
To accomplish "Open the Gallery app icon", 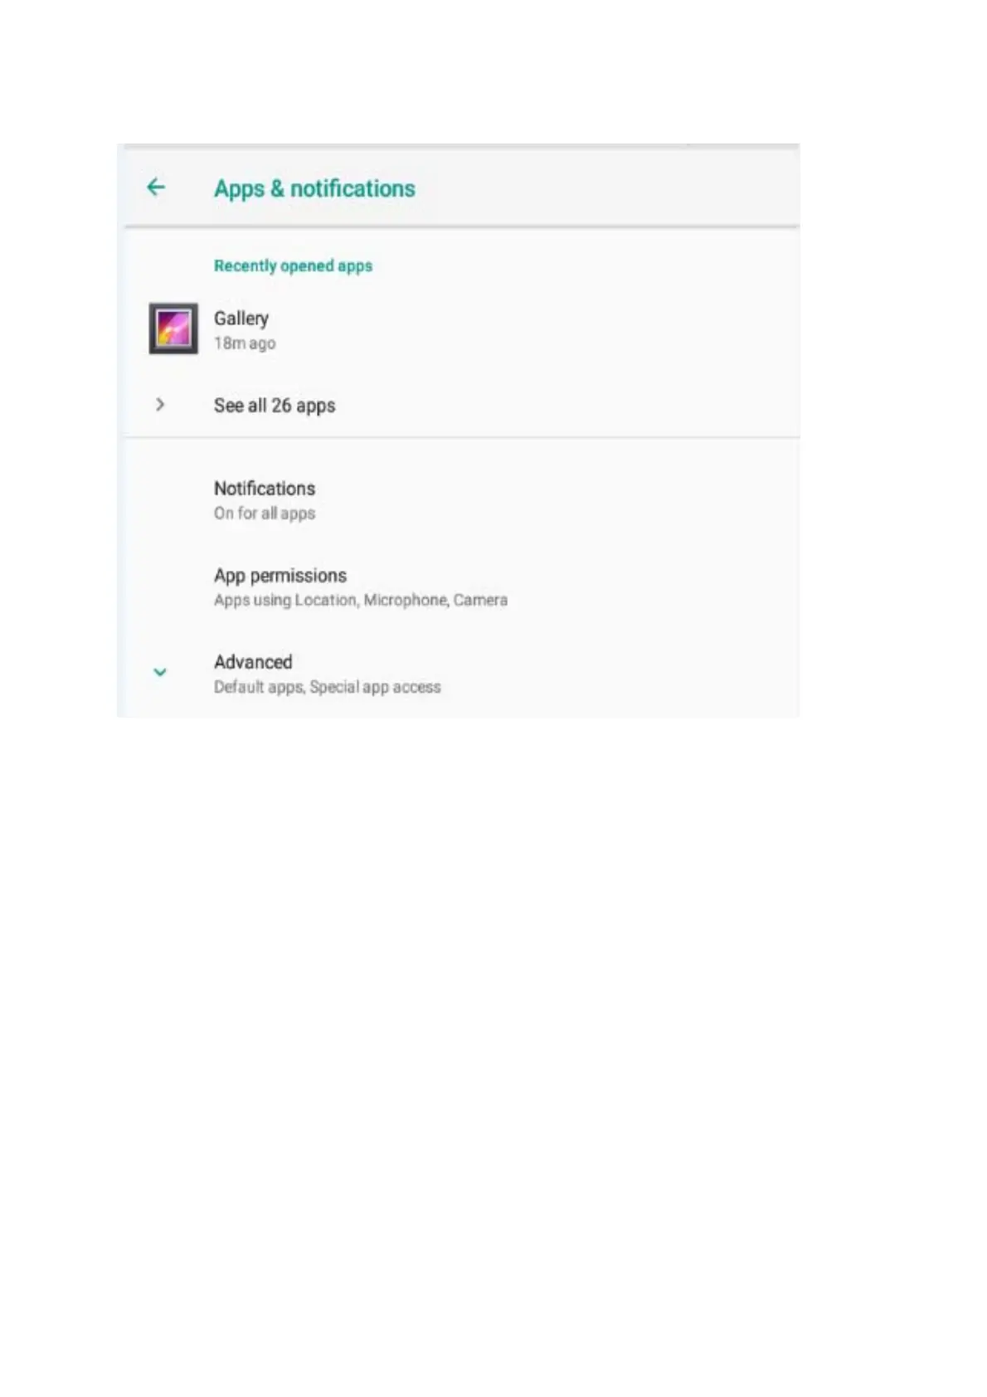I will point(173,329).
